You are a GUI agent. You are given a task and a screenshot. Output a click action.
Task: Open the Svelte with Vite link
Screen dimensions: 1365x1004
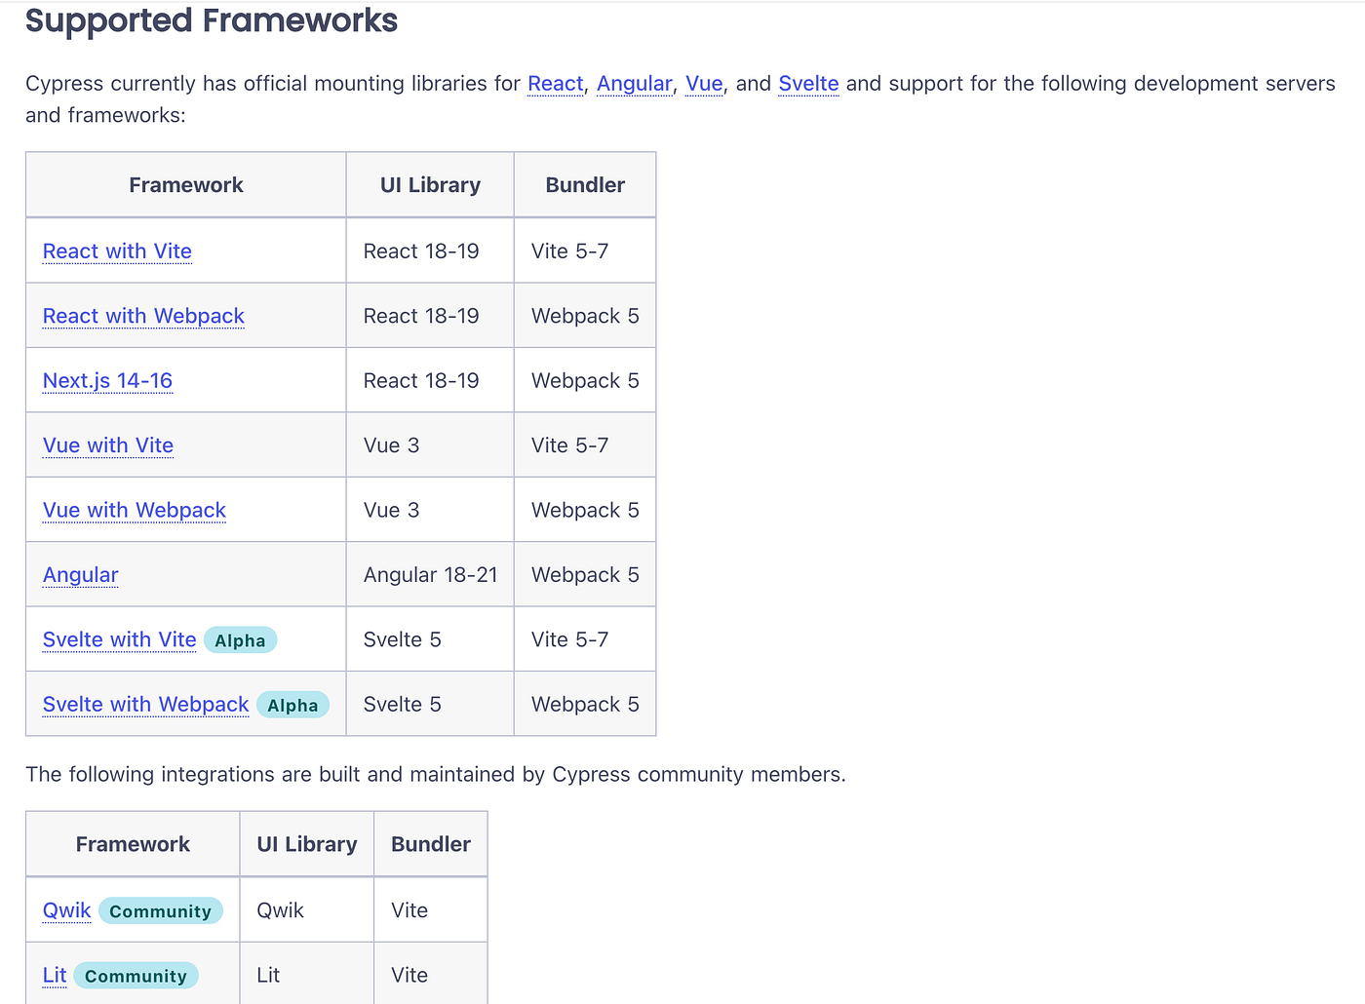coord(120,639)
